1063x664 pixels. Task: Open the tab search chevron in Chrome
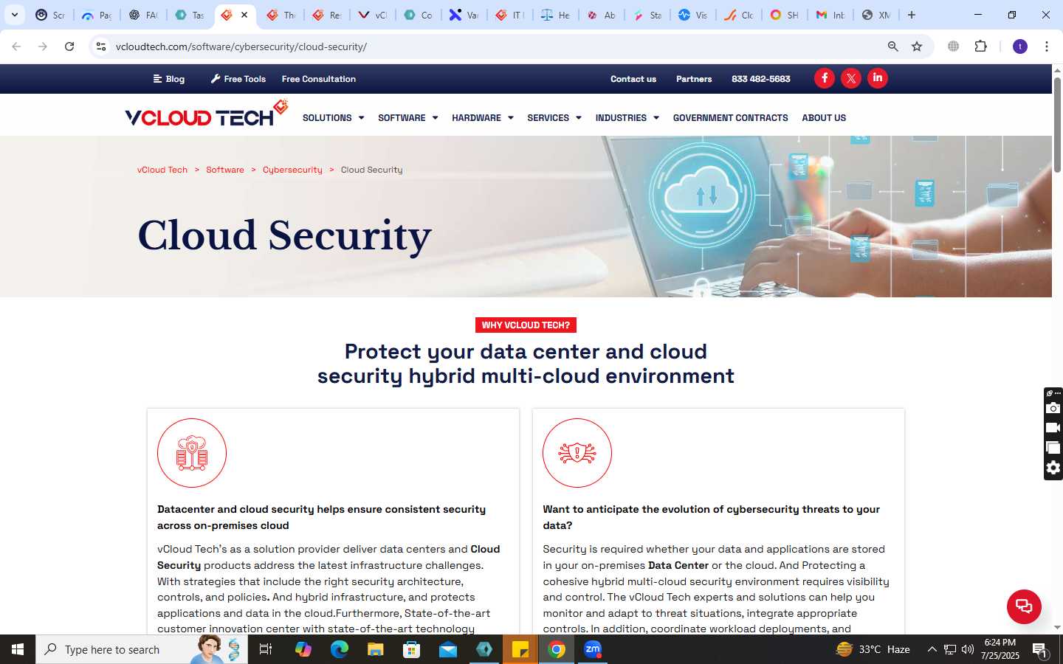coord(15,15)
